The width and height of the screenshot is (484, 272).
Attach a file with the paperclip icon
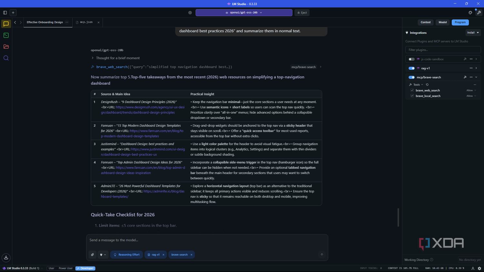[93, 255]
